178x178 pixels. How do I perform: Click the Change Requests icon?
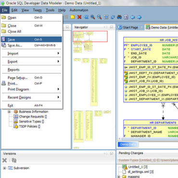pos(16,116)
